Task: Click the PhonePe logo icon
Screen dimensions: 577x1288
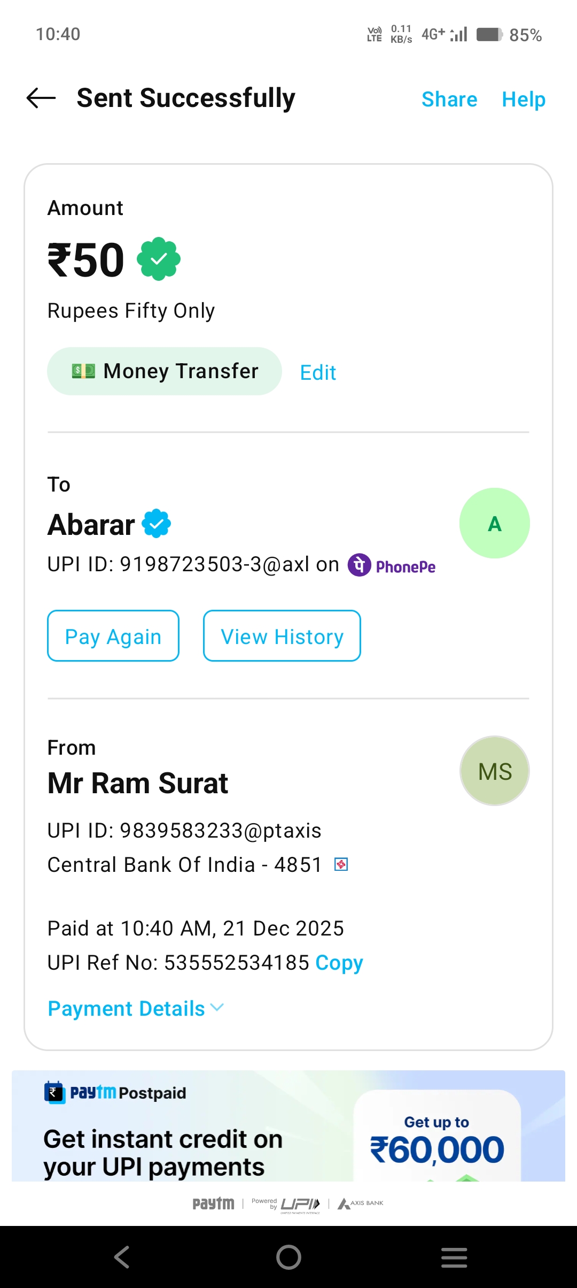Action: [360, 565]
